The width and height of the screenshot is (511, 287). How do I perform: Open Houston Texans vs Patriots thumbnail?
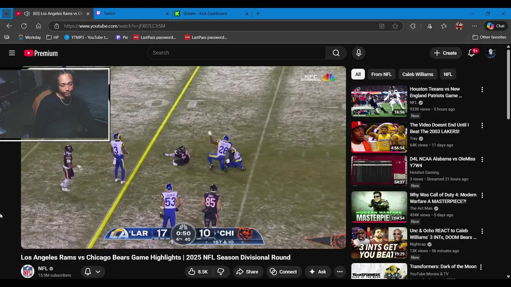[379, 101]
